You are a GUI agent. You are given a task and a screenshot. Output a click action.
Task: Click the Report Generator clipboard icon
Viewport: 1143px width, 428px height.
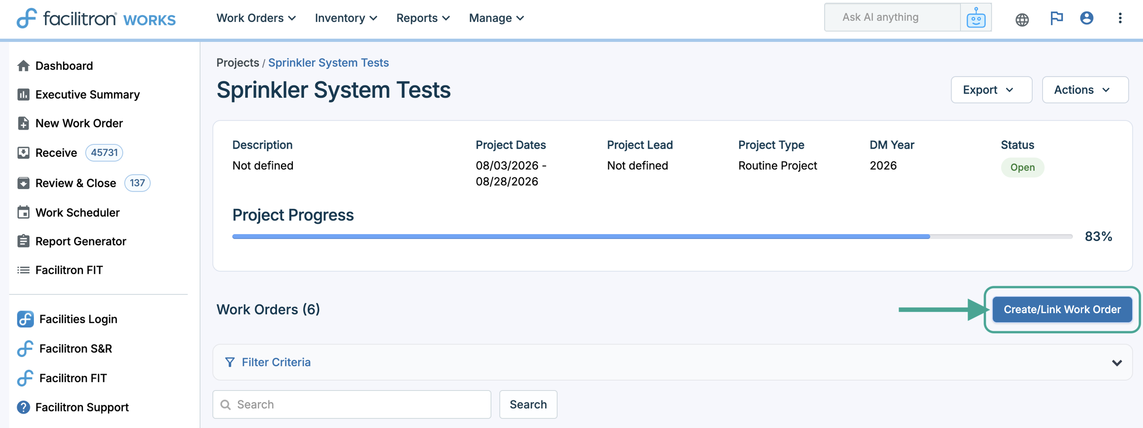click(x=23, y=241)
